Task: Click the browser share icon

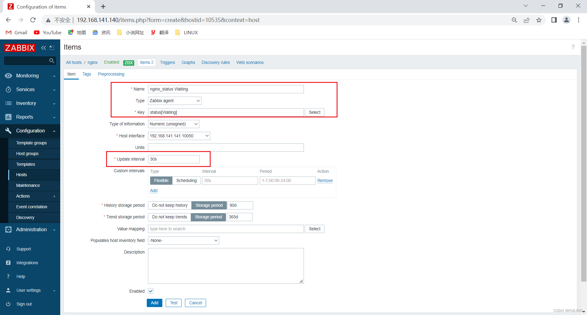Action: pyautogui.click(x=526, y=20)
